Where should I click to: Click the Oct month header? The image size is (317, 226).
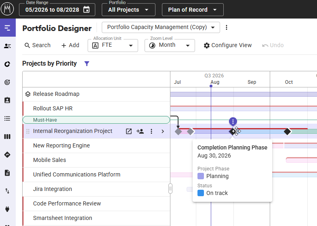[x=289, y=82]
